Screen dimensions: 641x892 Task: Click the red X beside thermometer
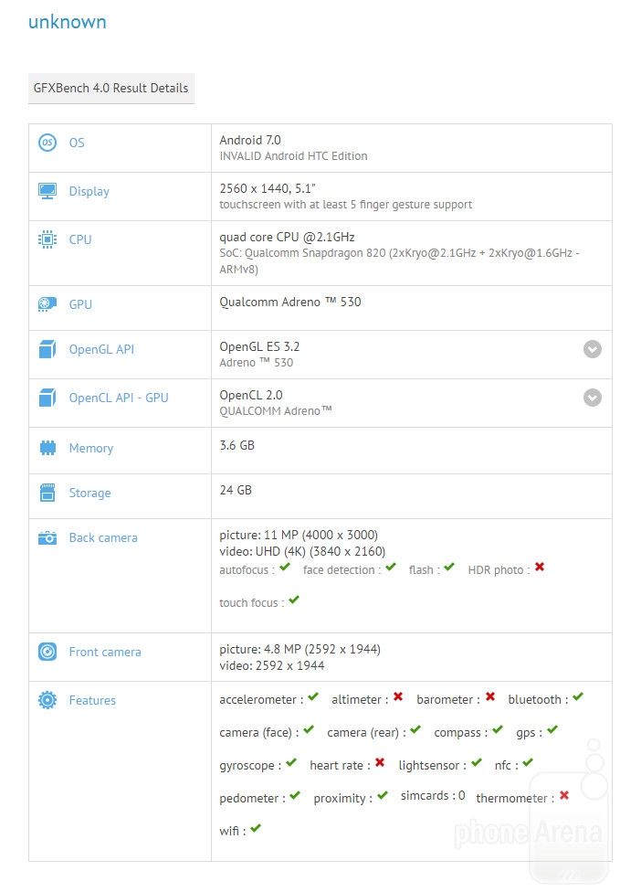tap(564, 795)
